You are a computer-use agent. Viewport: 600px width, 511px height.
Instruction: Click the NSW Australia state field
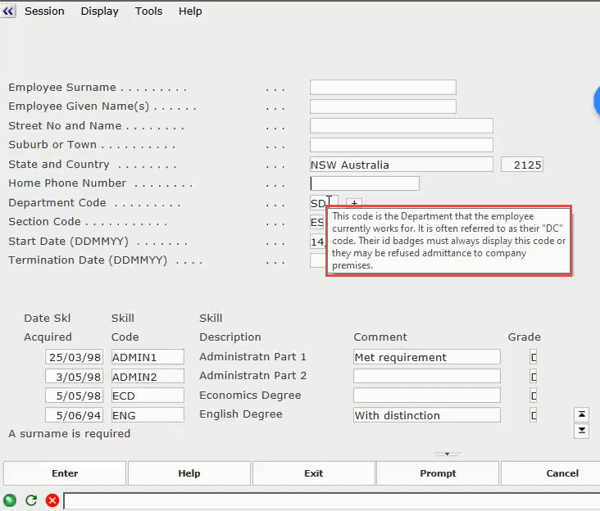click(402, 165)
